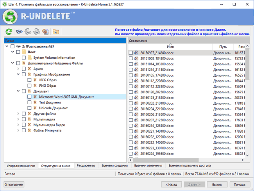
Task: Click red X icon beside PNG Образ
Action: [35, 86]
